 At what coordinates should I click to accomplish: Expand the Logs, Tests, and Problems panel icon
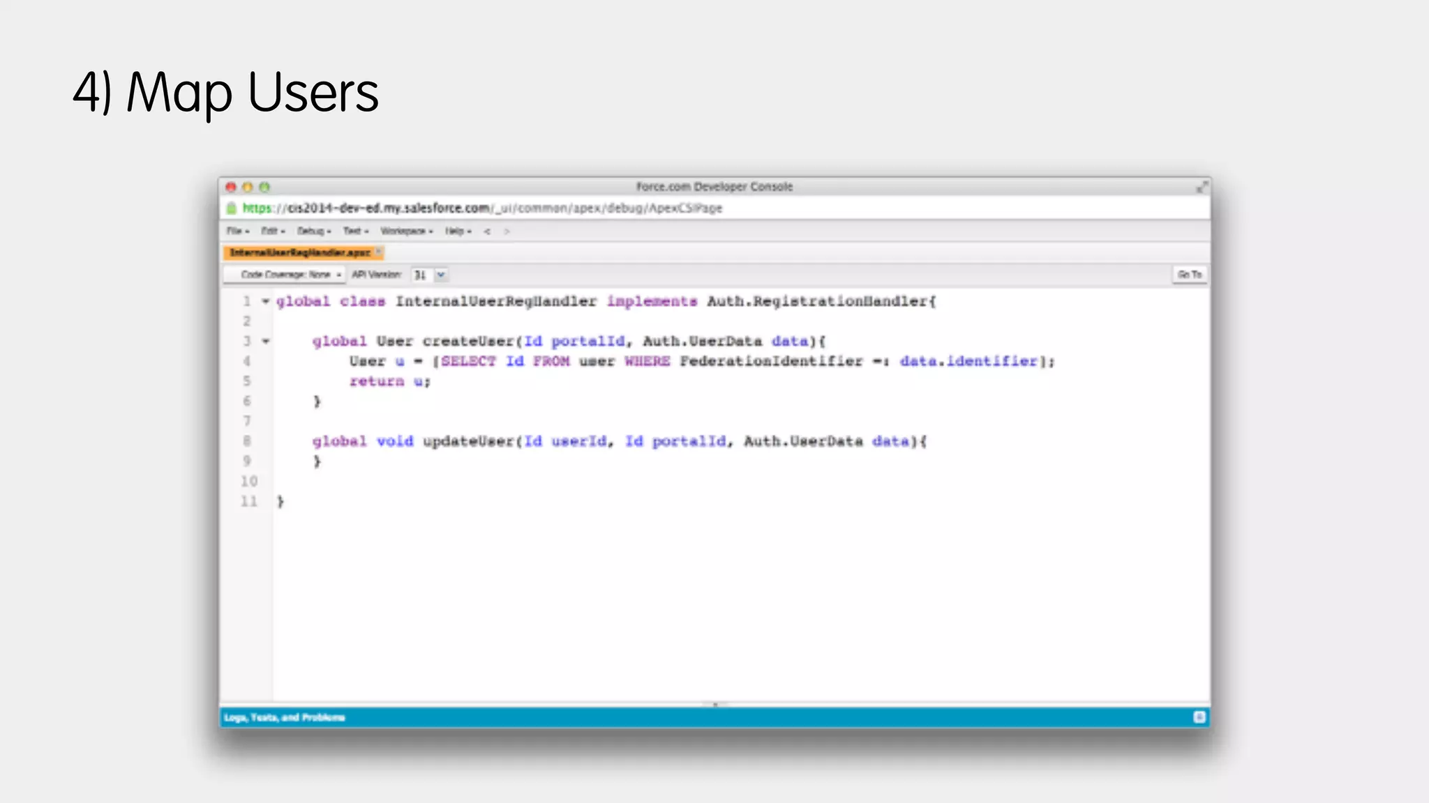[x=1199, y=717]
